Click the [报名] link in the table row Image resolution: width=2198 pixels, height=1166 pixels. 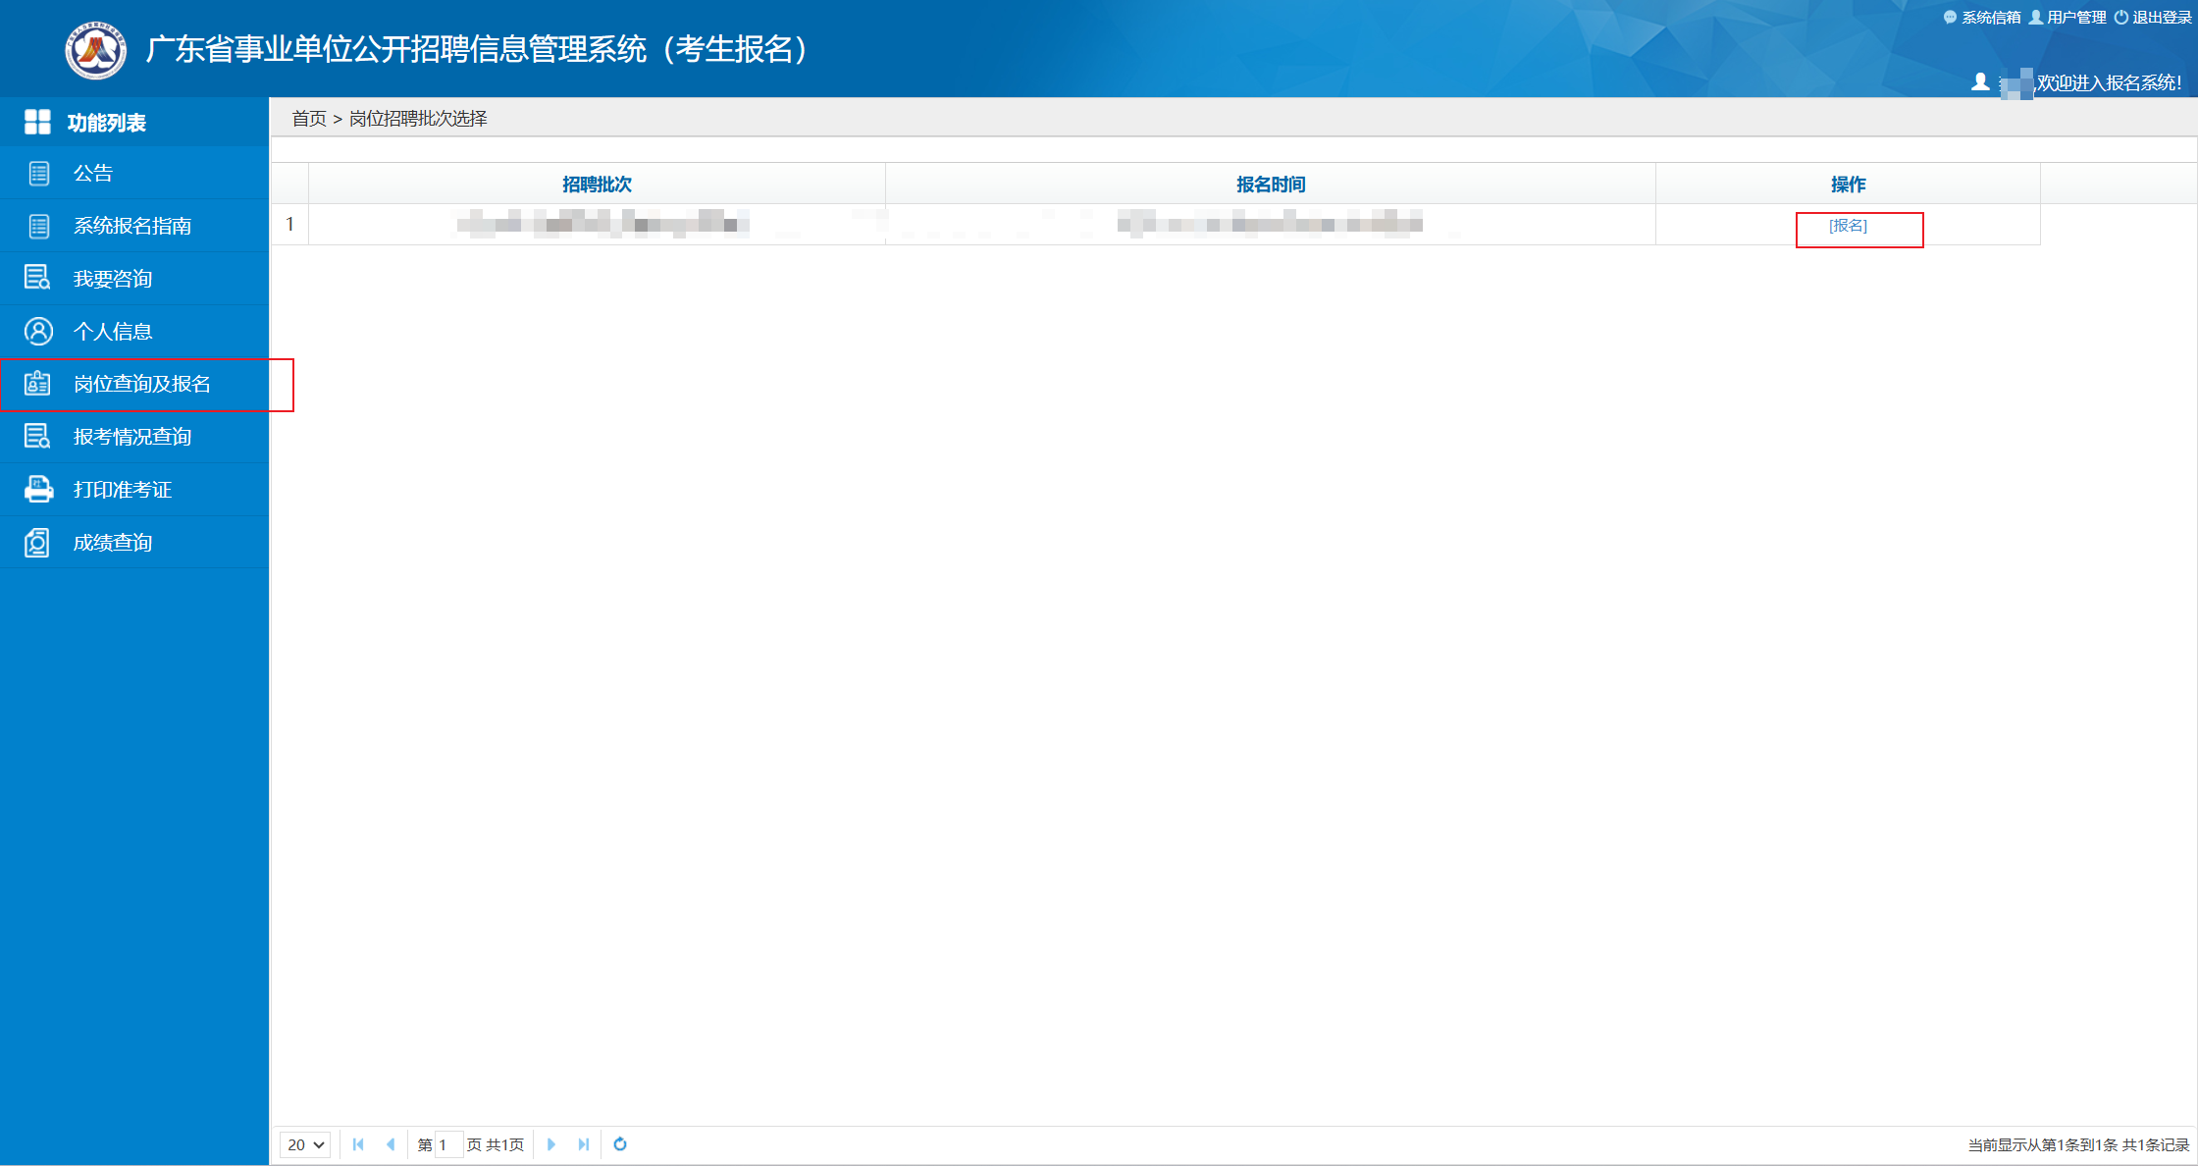click(x=1848, y=226)
